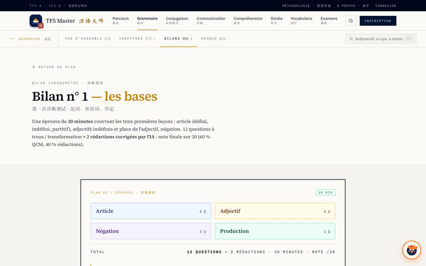Go to the Conjugaison section
This screenshot has height=266, width=426.
(177, 20)
